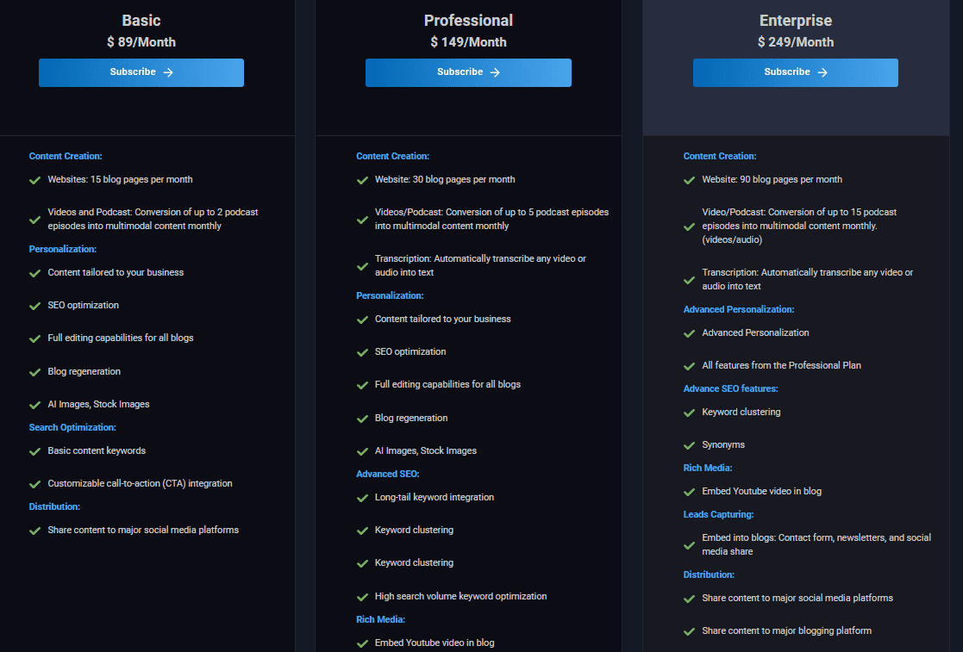Click checkmark beside "Websites: 15 blog pages per month"

[35, 180]
